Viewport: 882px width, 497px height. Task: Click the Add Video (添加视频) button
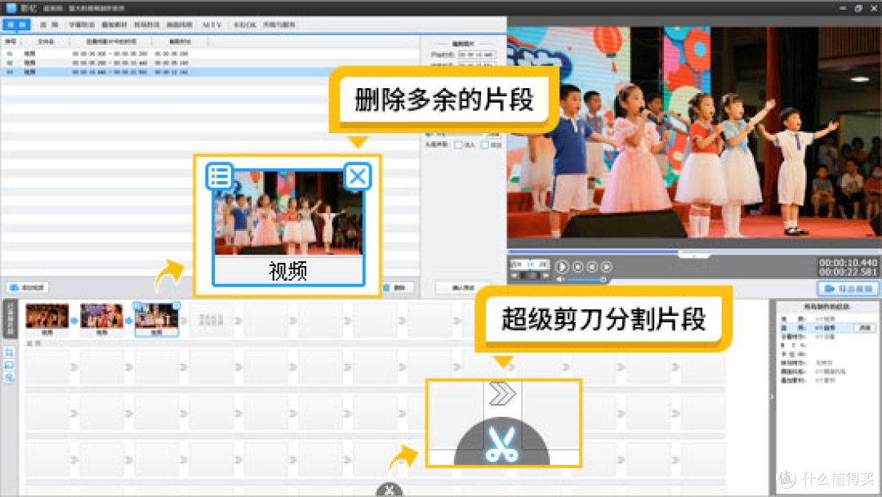pos(28,287)
